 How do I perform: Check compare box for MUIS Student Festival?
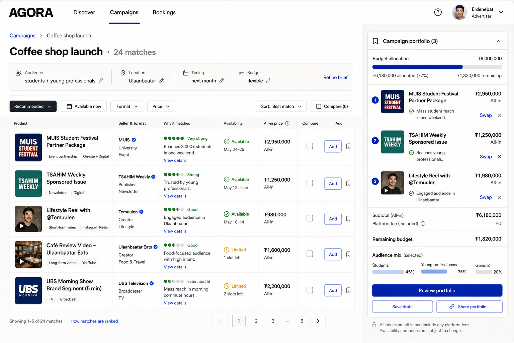pyautogui.click(x=310, y=146)
